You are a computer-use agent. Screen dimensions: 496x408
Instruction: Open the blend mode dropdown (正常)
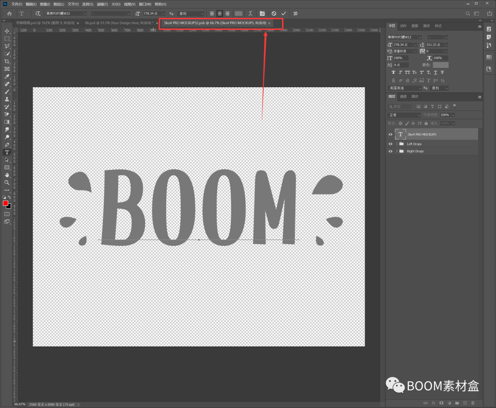(x=404, y=115)
